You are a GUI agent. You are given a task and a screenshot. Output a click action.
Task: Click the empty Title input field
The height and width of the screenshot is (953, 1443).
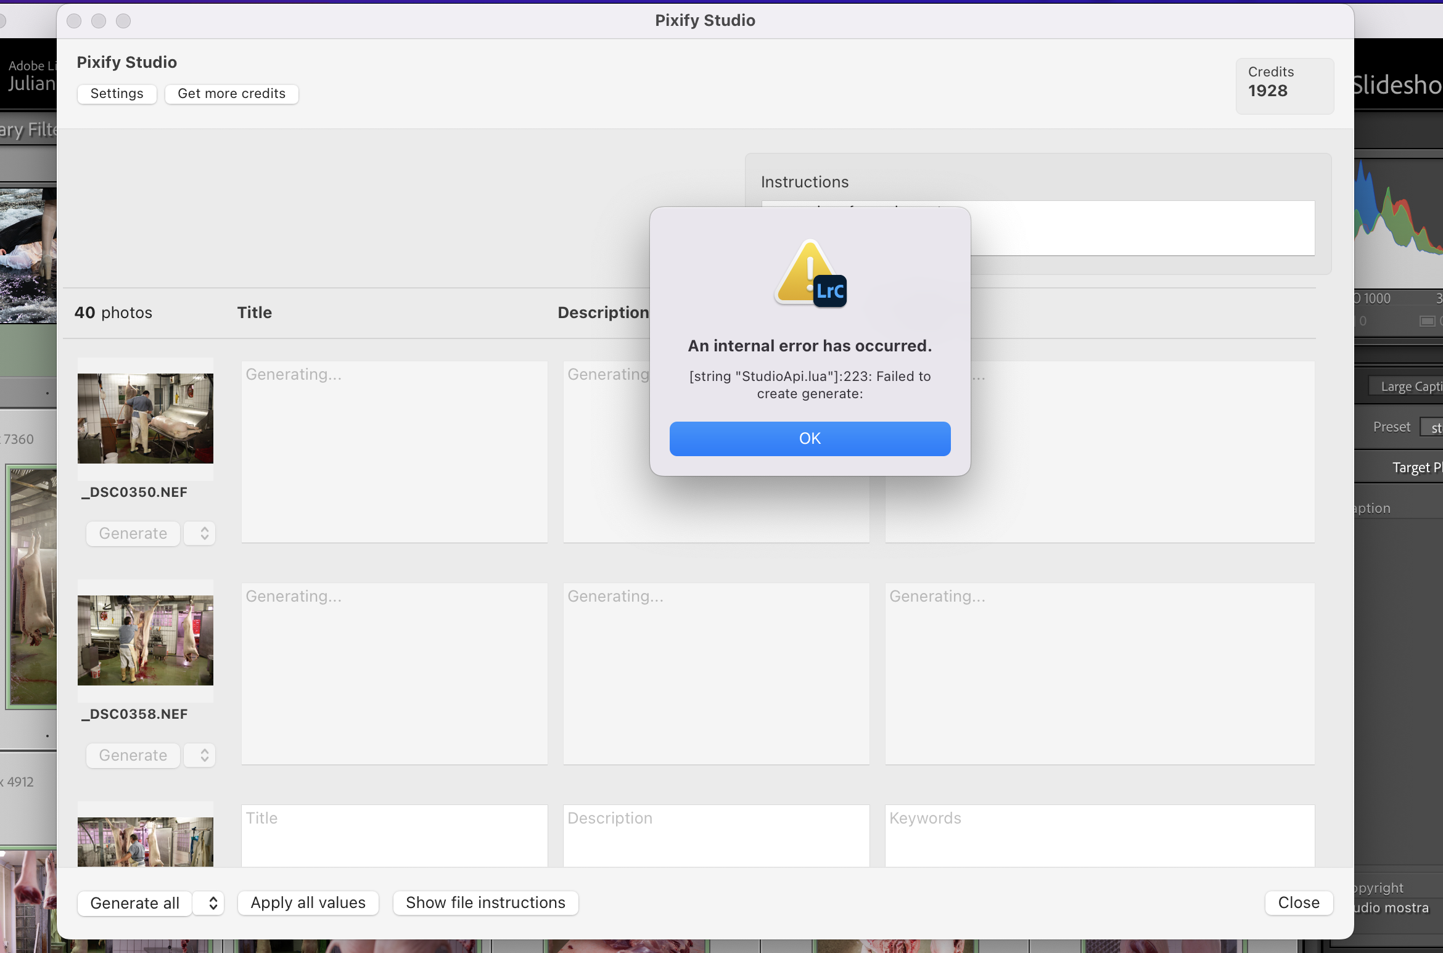click(394, 835)
